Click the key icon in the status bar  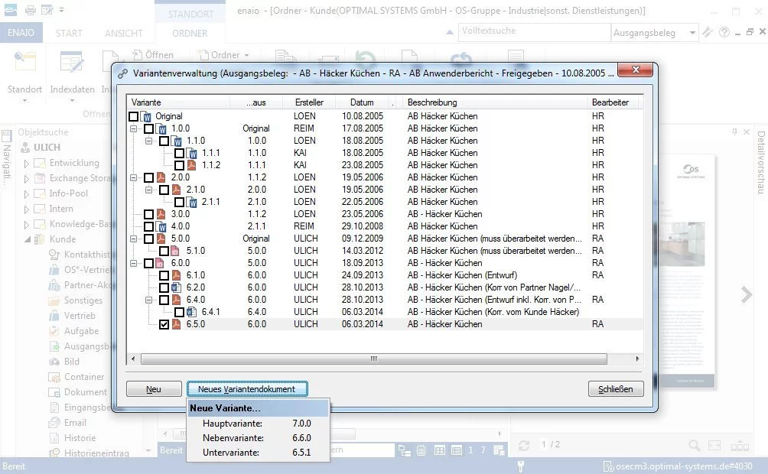click(521, 466)
